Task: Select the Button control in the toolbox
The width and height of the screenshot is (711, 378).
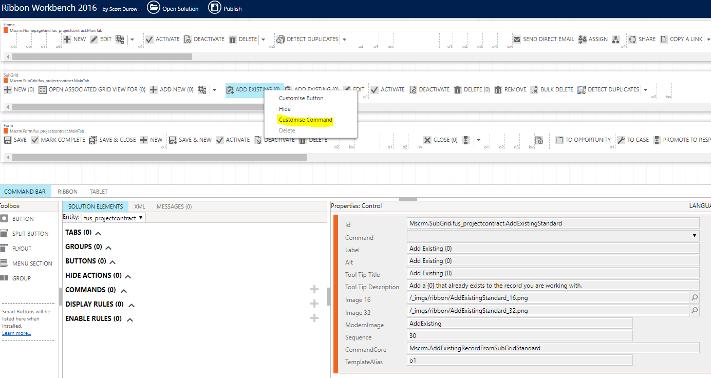Action: [x=21, y=218]
